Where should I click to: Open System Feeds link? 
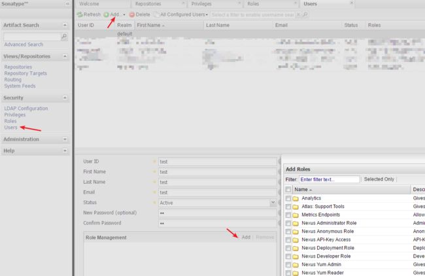20,86
